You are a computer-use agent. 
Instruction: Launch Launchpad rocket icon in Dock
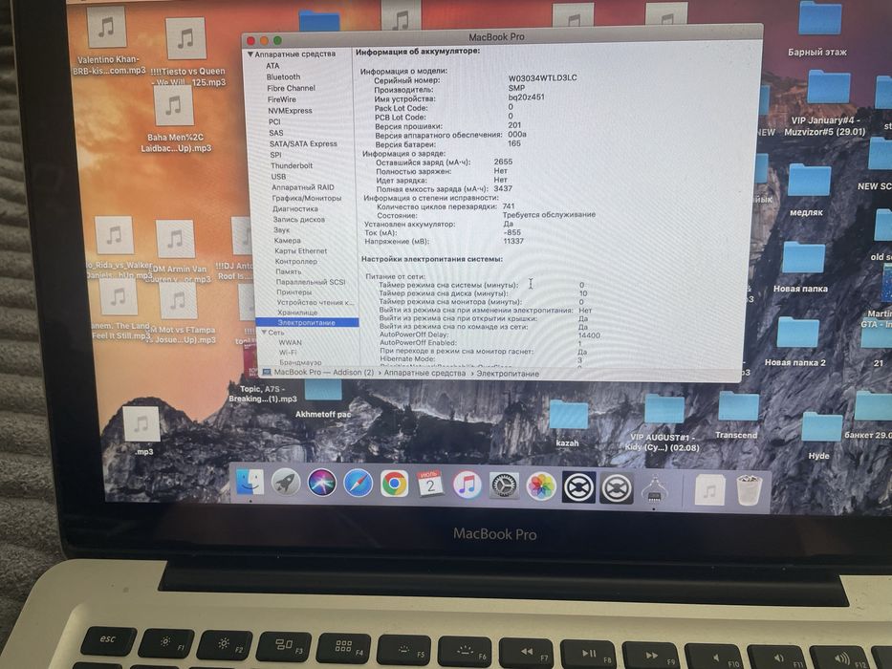click(x=285, y=483)
